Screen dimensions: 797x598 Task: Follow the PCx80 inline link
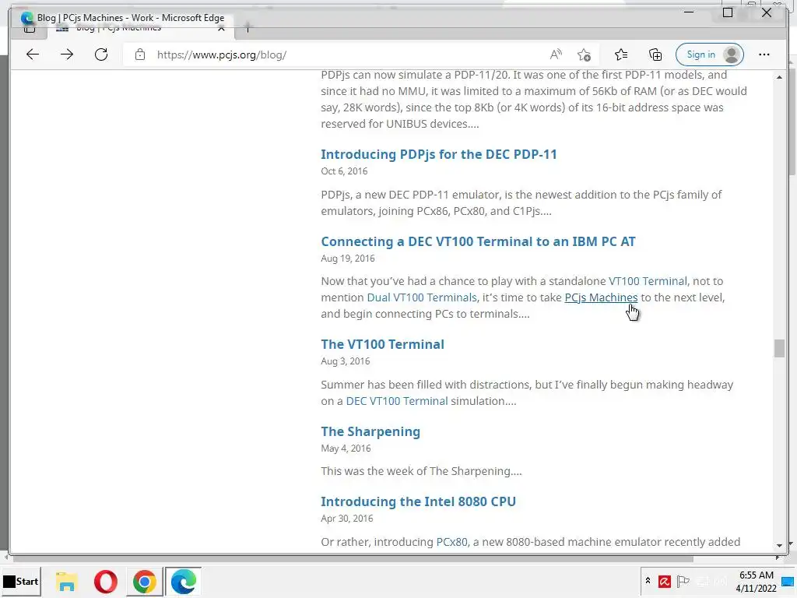tap(451, 542)
